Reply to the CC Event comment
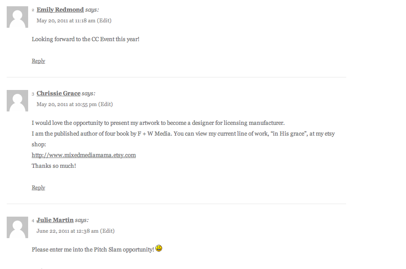 click(38, 61)
